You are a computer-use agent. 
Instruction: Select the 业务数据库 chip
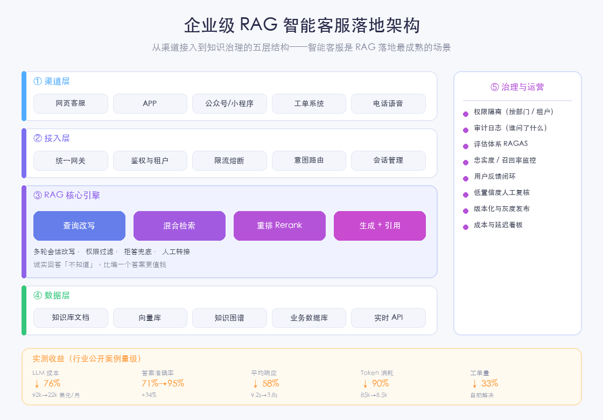pos(309,318)
